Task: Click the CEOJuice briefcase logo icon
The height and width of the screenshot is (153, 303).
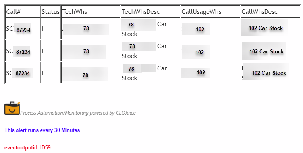Action: (12, 108)
